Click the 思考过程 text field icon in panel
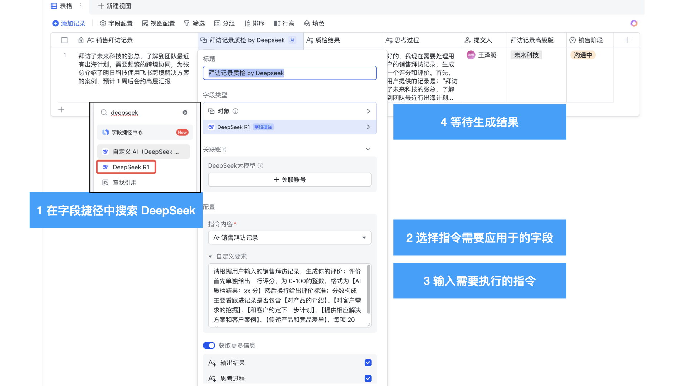Image resolution: width=687 pixels, height=386 pixels. point(212,378)
